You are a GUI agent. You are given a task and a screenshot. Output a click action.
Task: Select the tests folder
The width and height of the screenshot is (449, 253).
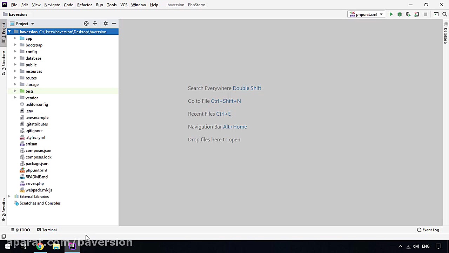29,91
